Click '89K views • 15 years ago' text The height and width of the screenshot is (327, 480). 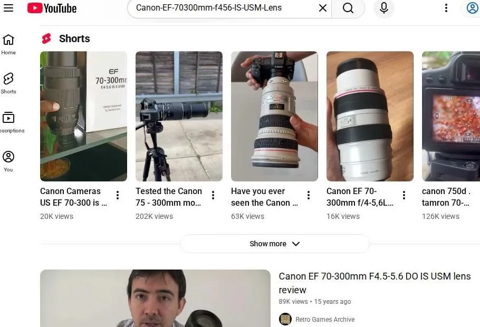pos(315,302)
